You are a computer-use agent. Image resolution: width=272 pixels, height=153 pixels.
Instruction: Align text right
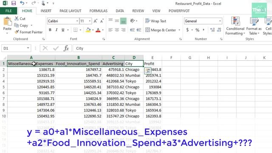point(123,30)
